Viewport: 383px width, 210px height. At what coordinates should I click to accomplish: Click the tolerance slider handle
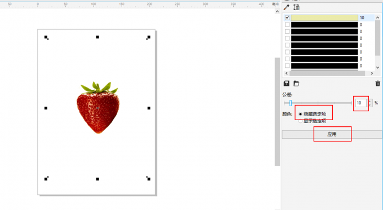(291, 103)
